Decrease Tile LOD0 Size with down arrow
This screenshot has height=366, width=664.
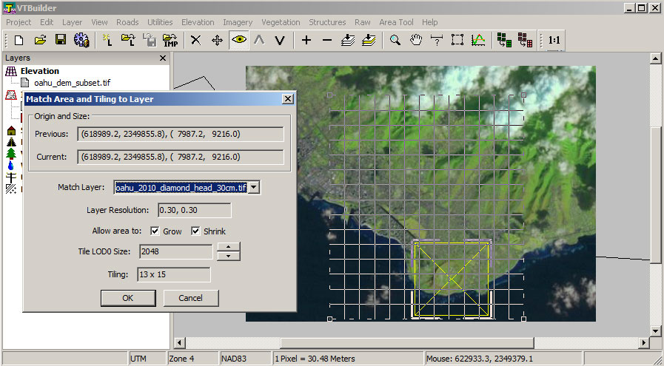point(229,256)
